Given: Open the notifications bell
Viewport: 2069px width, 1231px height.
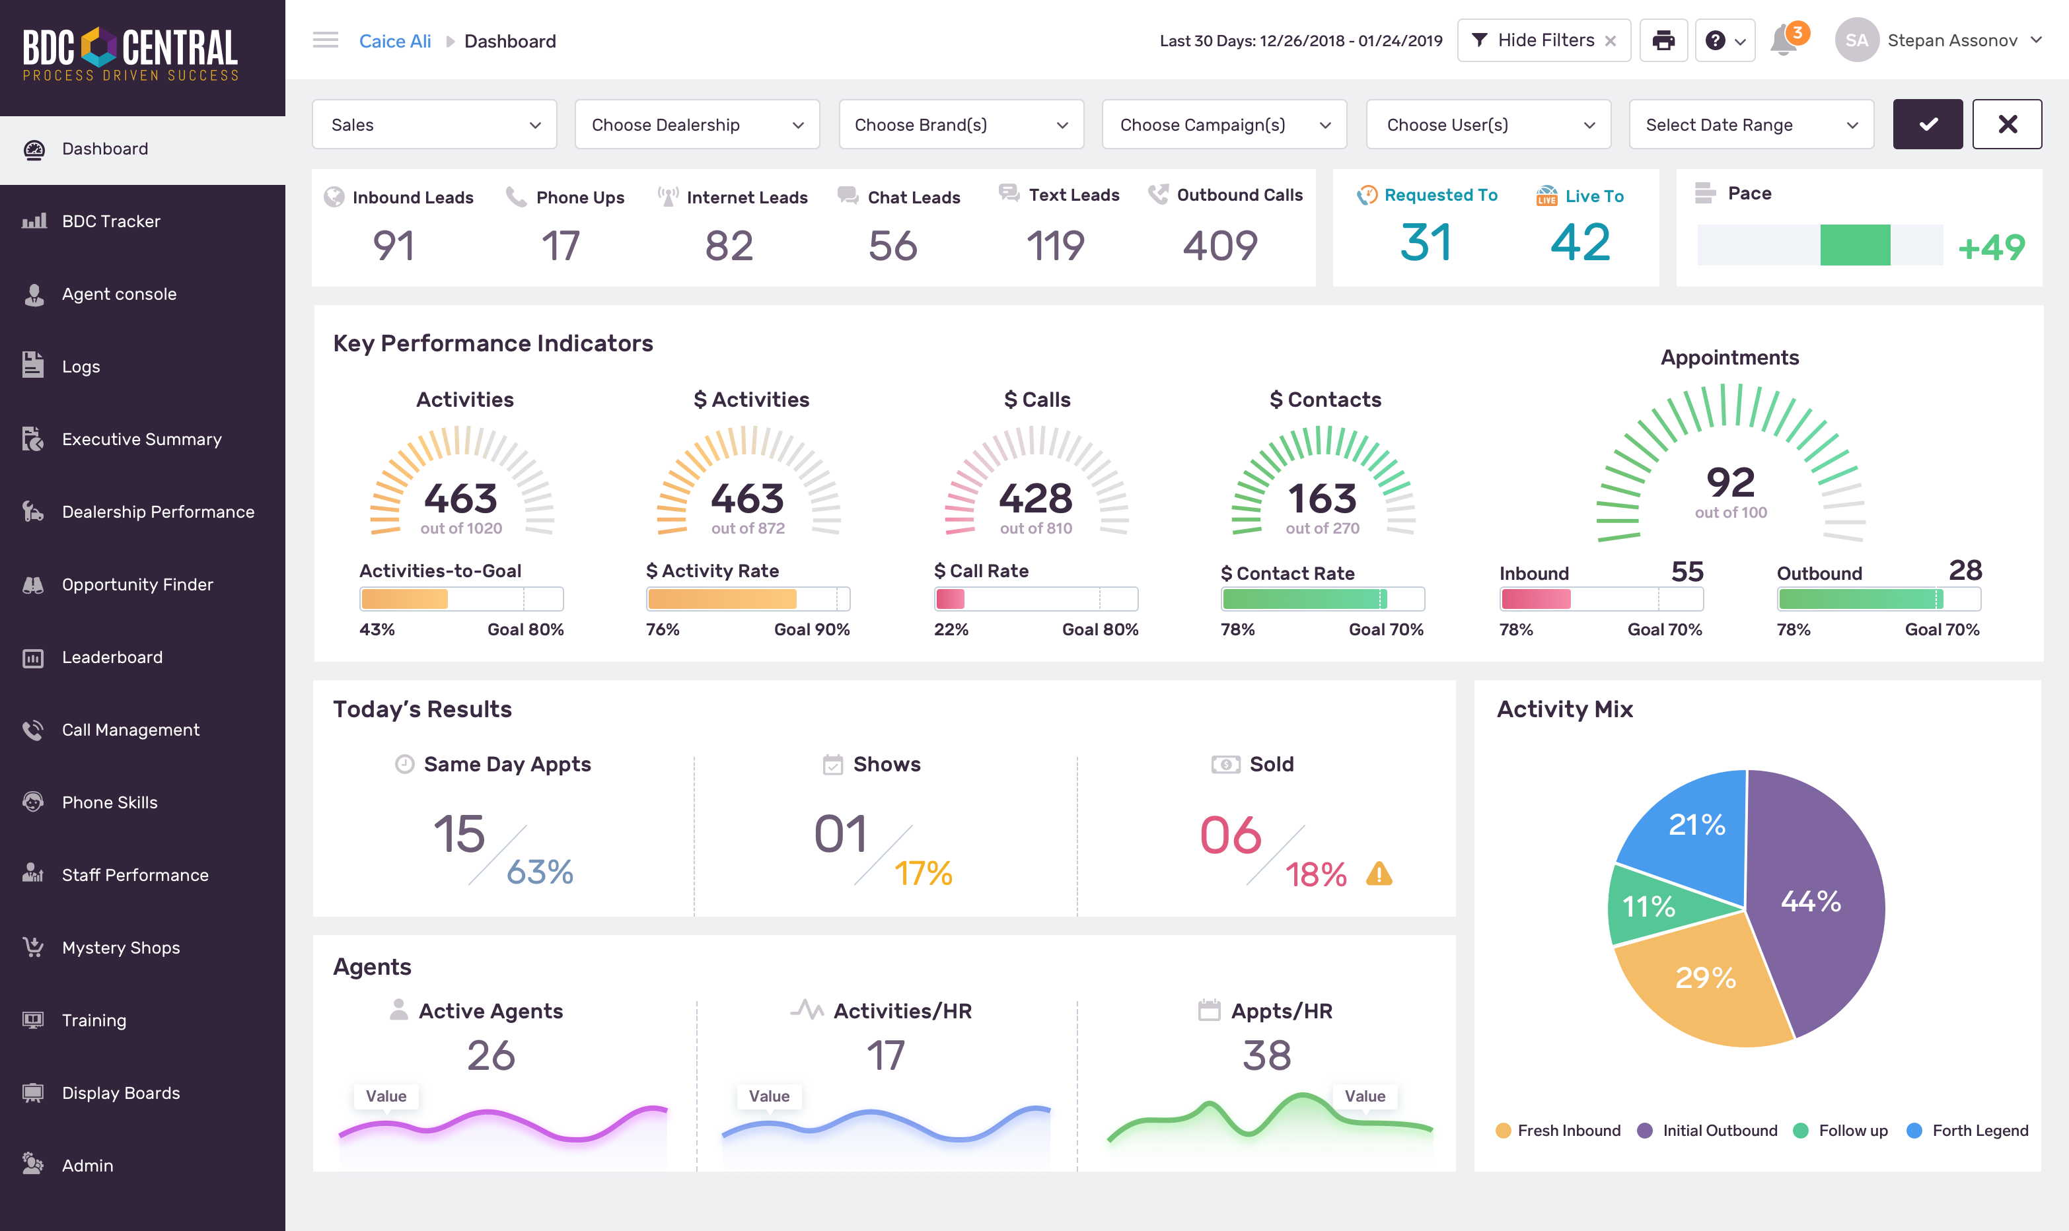Looking at the screenshot, I should click(1784, 41).
